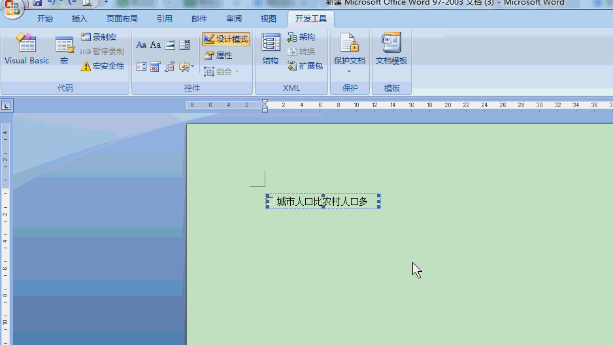Insert a picture content control
The width and height of the screenshot is (613, 345).
point(170,45)
